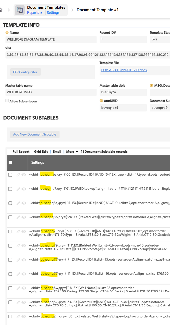
Task: Click the clist field value
Action: click(87, 55)
